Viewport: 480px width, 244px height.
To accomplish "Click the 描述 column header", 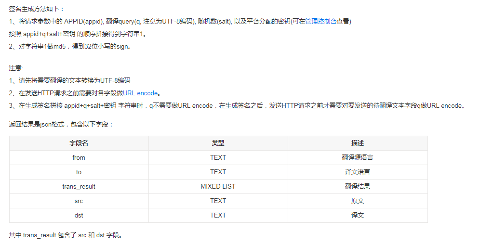I will (358, 143).
